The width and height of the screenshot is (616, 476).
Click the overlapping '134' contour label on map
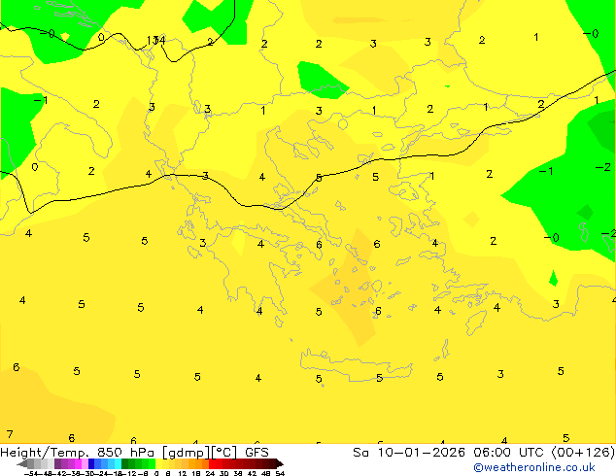[x=156, y=40]
